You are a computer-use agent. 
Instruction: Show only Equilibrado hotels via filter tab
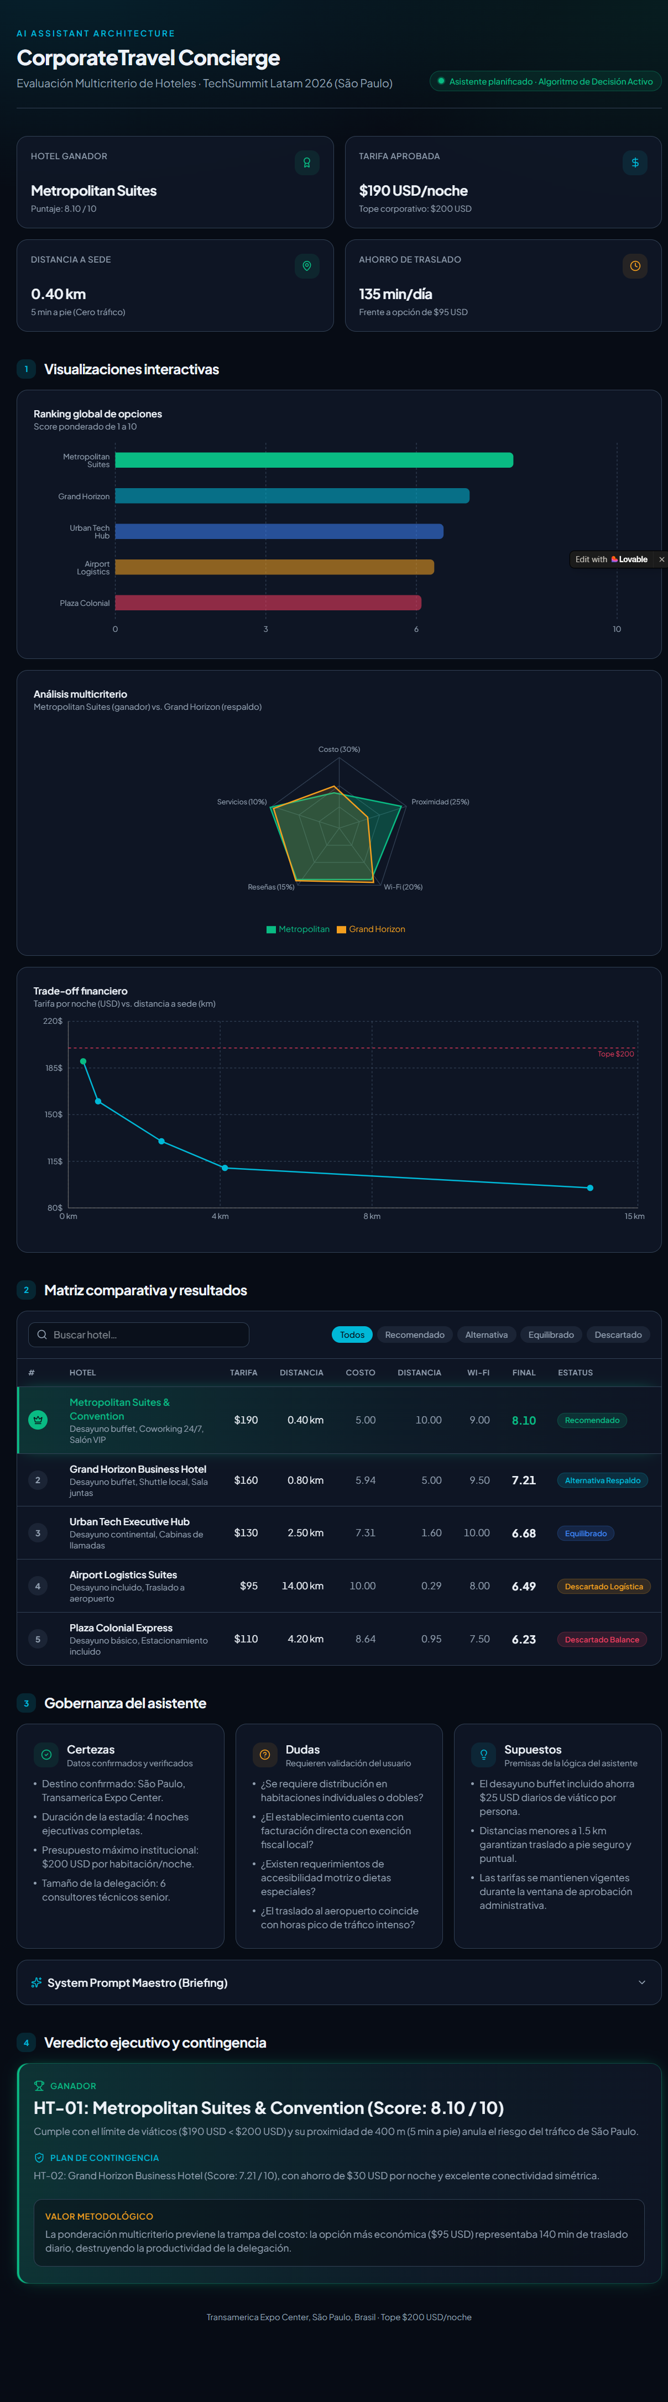(551, 1335)
